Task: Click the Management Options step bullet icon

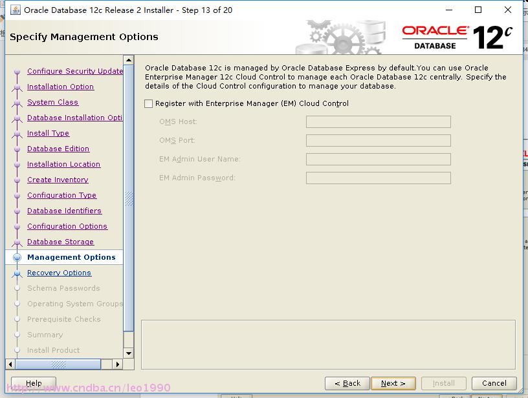Action: click(x=17, y=258)
